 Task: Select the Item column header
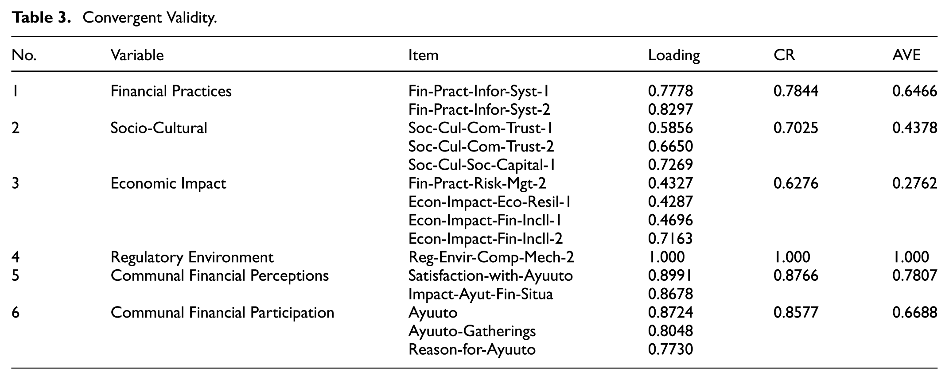(x=424, y=55)
